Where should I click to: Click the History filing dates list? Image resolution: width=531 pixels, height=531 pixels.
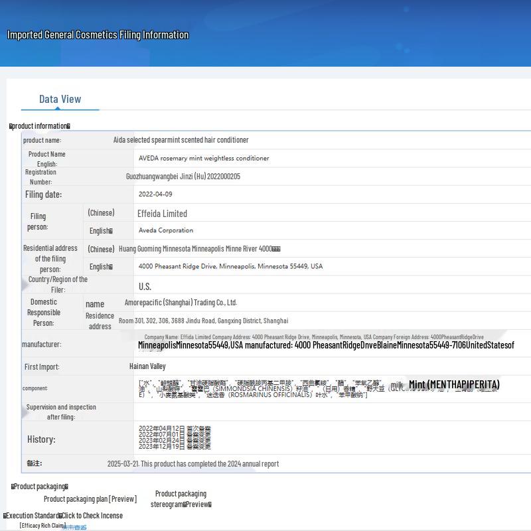[x=175, y=437]
